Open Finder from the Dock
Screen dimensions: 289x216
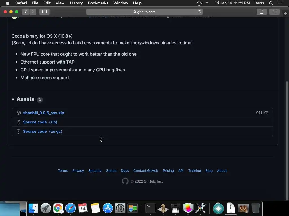coord(33,208)
